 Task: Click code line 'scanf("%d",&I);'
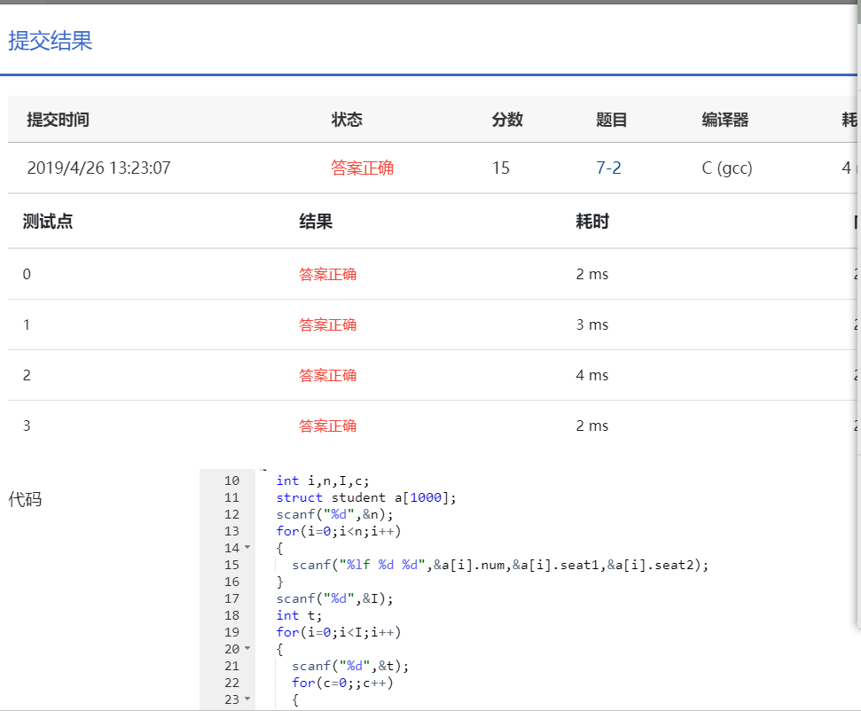point(335,598)
